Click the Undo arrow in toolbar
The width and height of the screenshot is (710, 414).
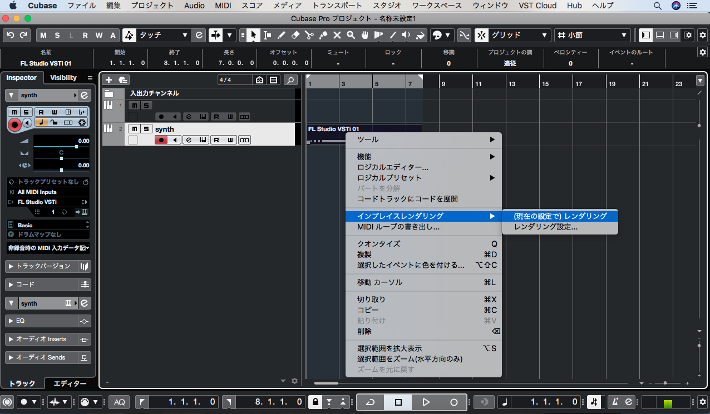click(x=11, y=35)
